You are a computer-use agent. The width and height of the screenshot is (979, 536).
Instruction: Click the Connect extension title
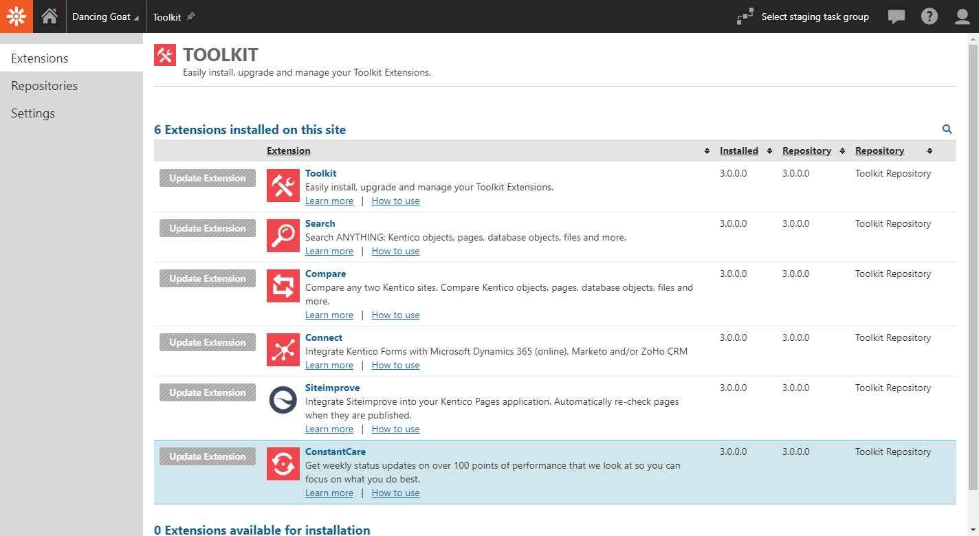tap(324, 337)
